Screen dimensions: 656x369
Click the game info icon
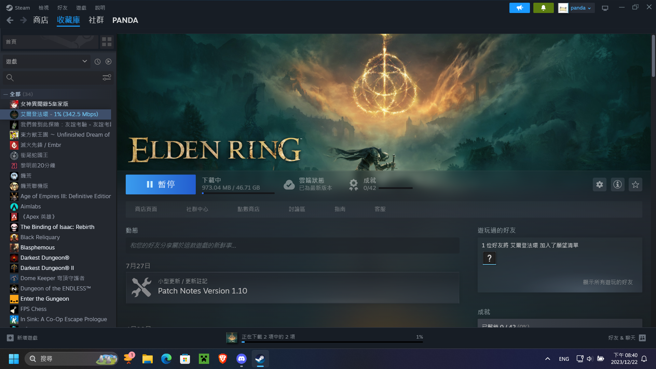point(617,184)
